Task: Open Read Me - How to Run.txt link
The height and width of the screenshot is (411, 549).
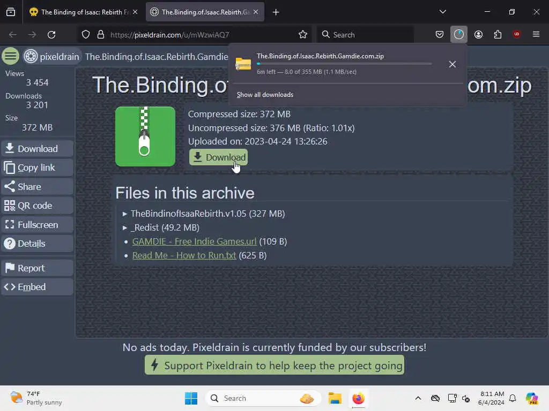Action: pyautogui.click(x=184, y=255)
